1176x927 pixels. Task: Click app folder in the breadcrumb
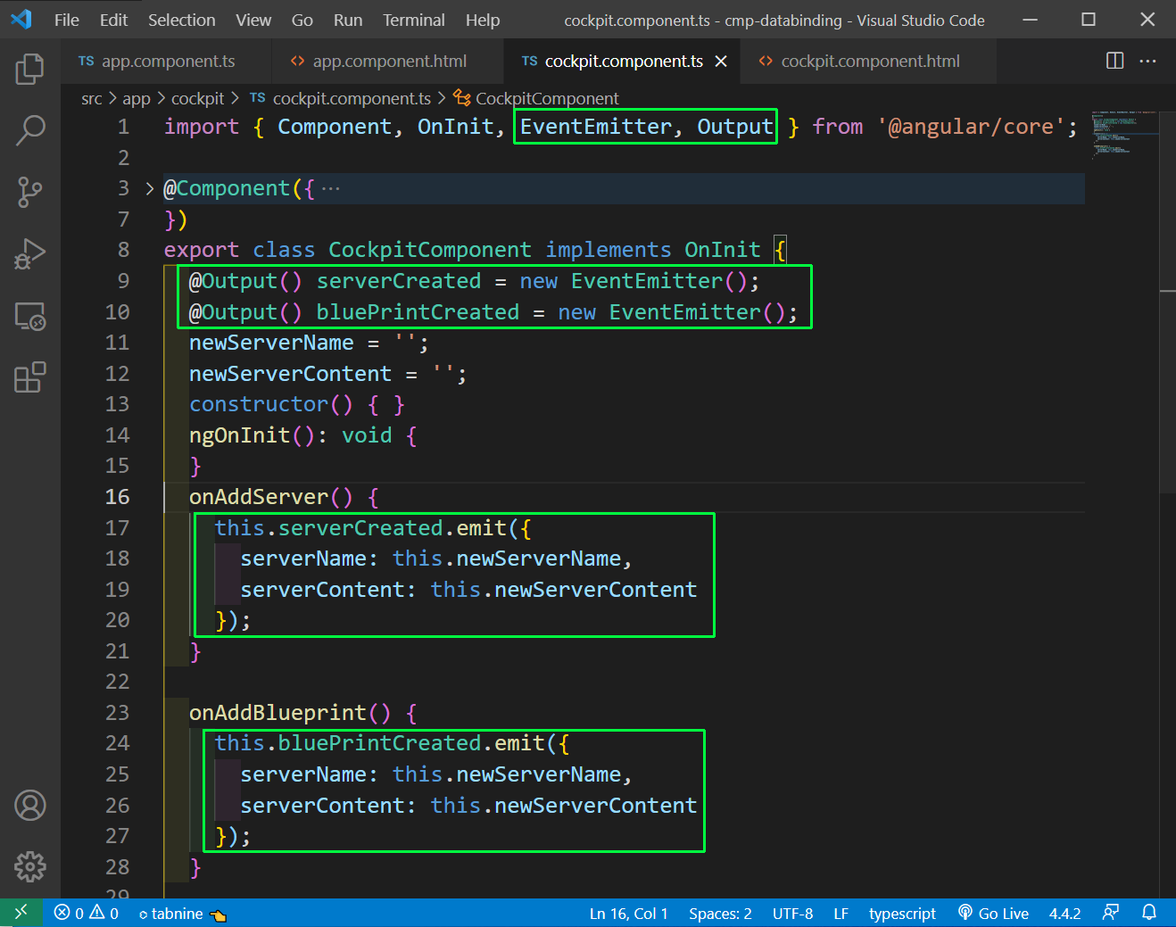pos(137,98)
